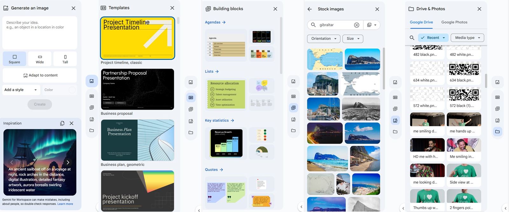Click the highlighted Drive folder rail icon
509x212 pixels.
pos(497,132)
